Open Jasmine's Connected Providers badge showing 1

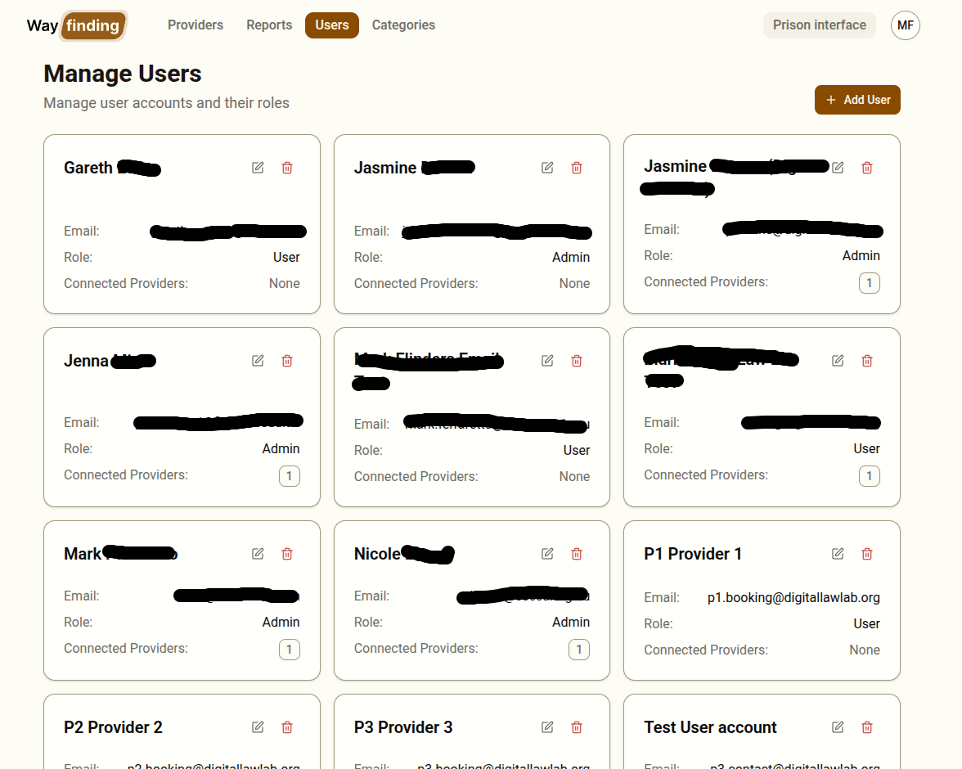pos(870,282)
